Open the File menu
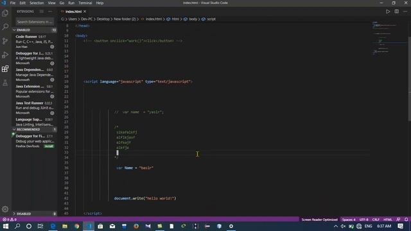The width and height of the screenshot is (411, 231). (x=13, y=3)
